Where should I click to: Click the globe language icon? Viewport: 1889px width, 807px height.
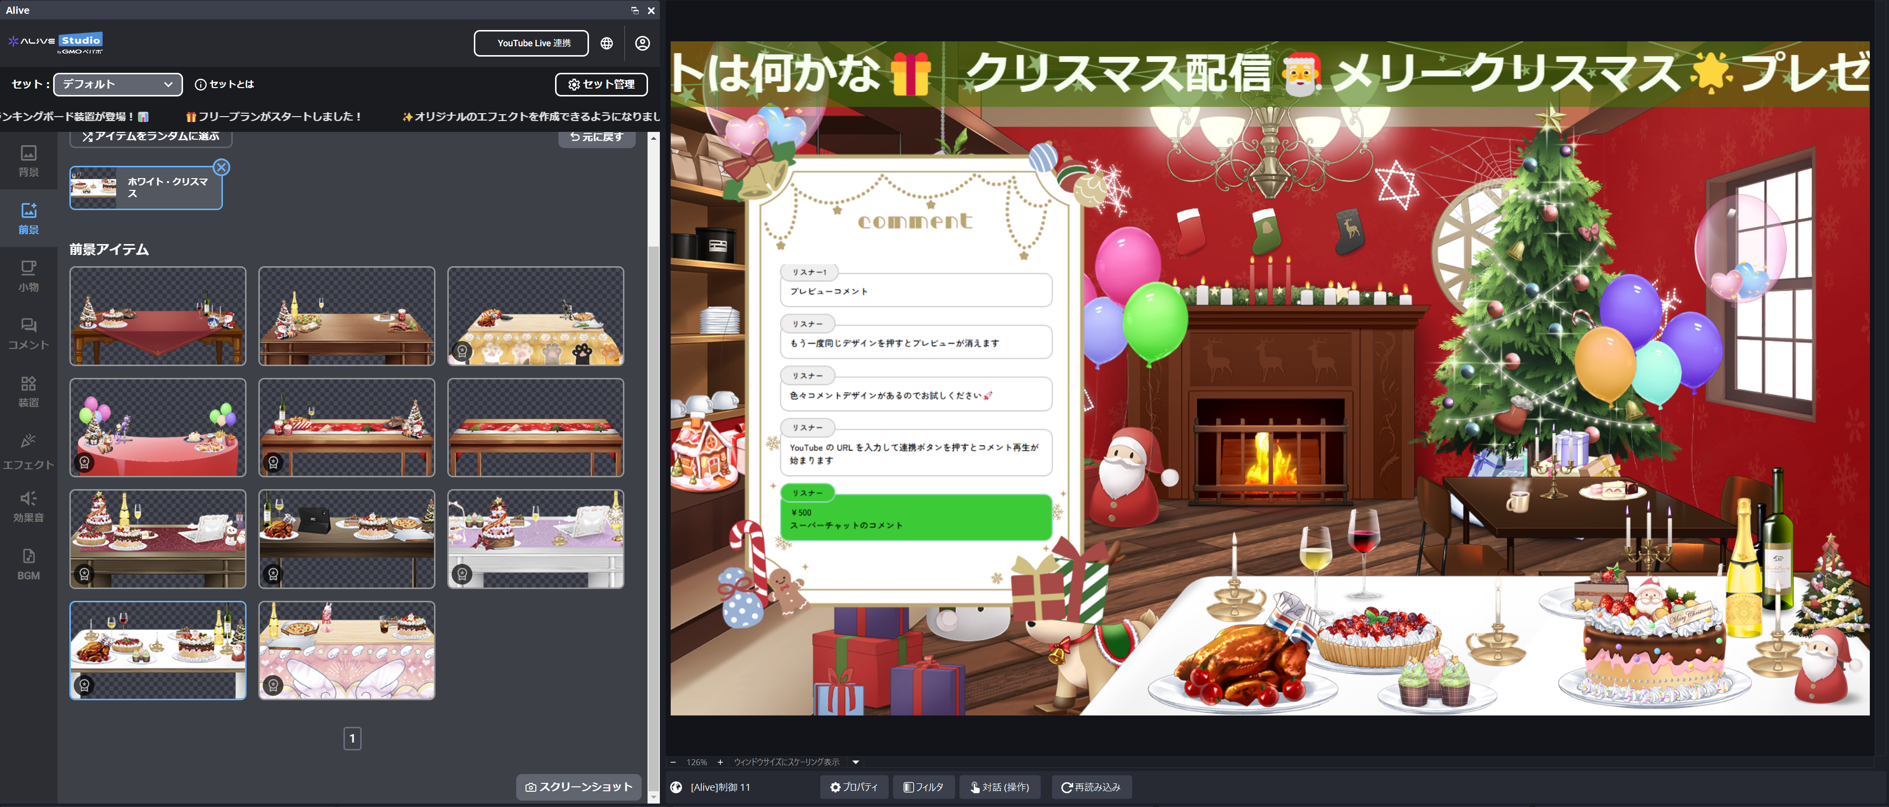(606, 43)
